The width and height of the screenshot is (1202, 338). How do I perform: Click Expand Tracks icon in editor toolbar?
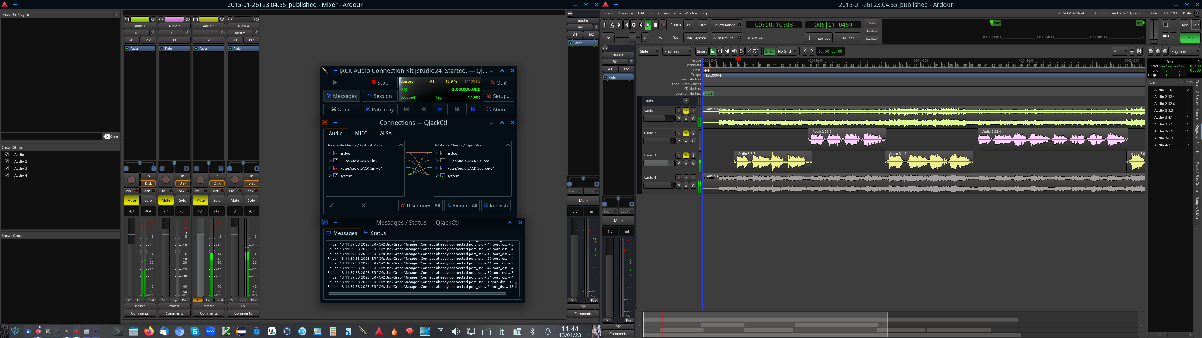[1139, 51]
